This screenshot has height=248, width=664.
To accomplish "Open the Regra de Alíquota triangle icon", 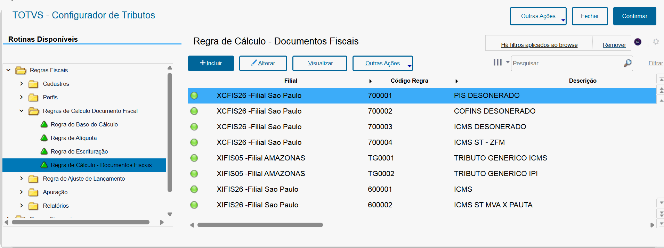I will tap(44, 138).
